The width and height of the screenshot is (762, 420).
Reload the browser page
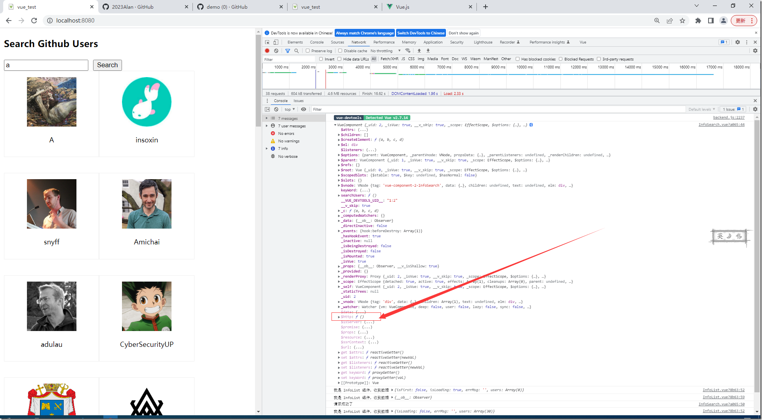click(x=34, y=21)
